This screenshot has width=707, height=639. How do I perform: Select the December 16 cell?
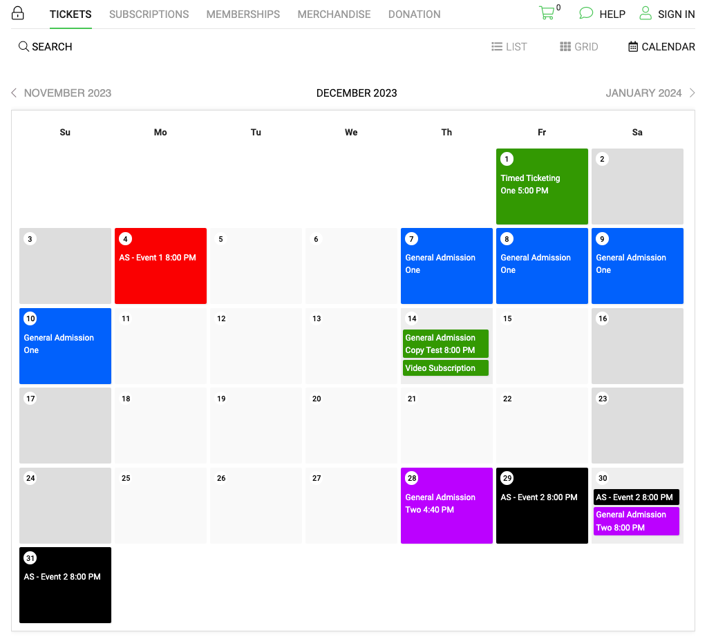pos(637,346)
